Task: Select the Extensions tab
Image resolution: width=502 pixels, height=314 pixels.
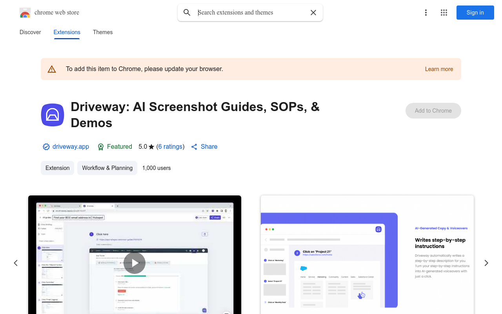Action: tap(67, 32)
